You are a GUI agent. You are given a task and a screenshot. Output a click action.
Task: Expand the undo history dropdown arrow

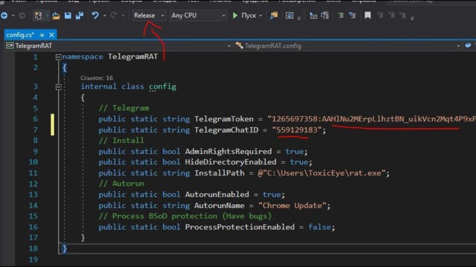(105, 15)
